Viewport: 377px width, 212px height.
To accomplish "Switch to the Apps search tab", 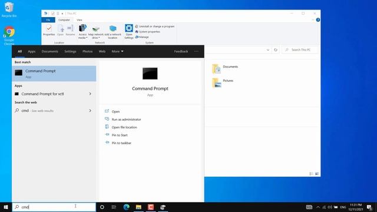I will (x=31, y=51).
